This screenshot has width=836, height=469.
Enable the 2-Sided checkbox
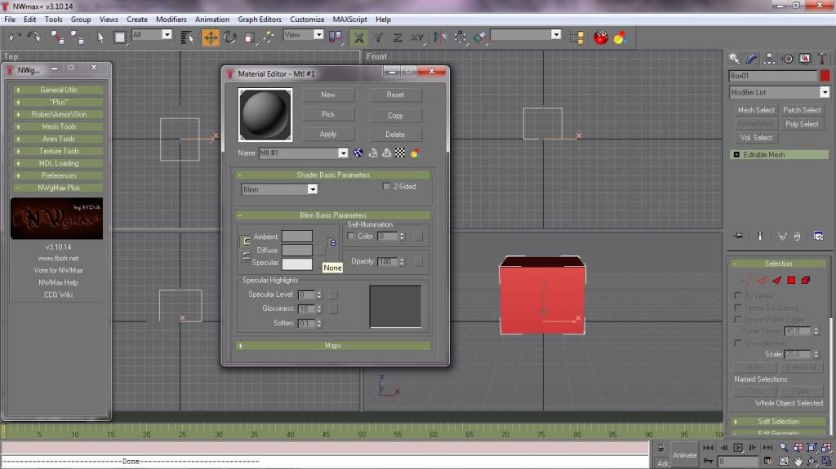click(387, 187)
